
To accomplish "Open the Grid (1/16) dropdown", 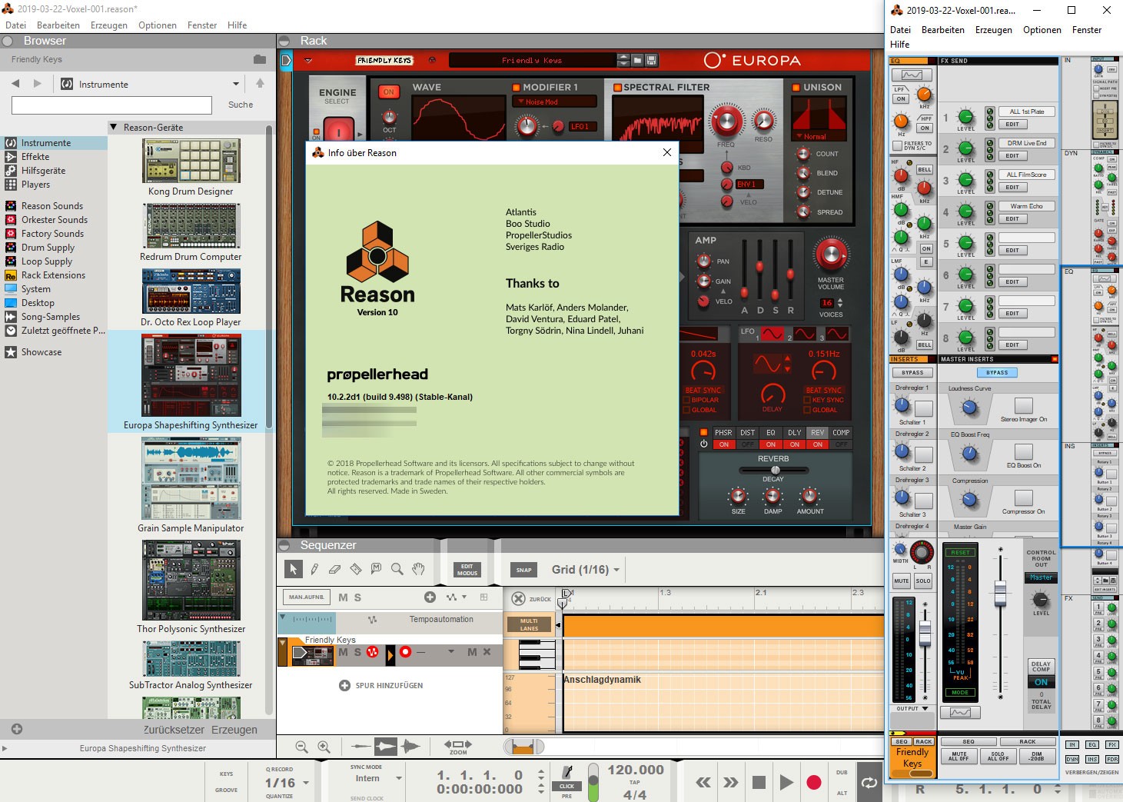I will pyautogui.click(x=586, y=570).
